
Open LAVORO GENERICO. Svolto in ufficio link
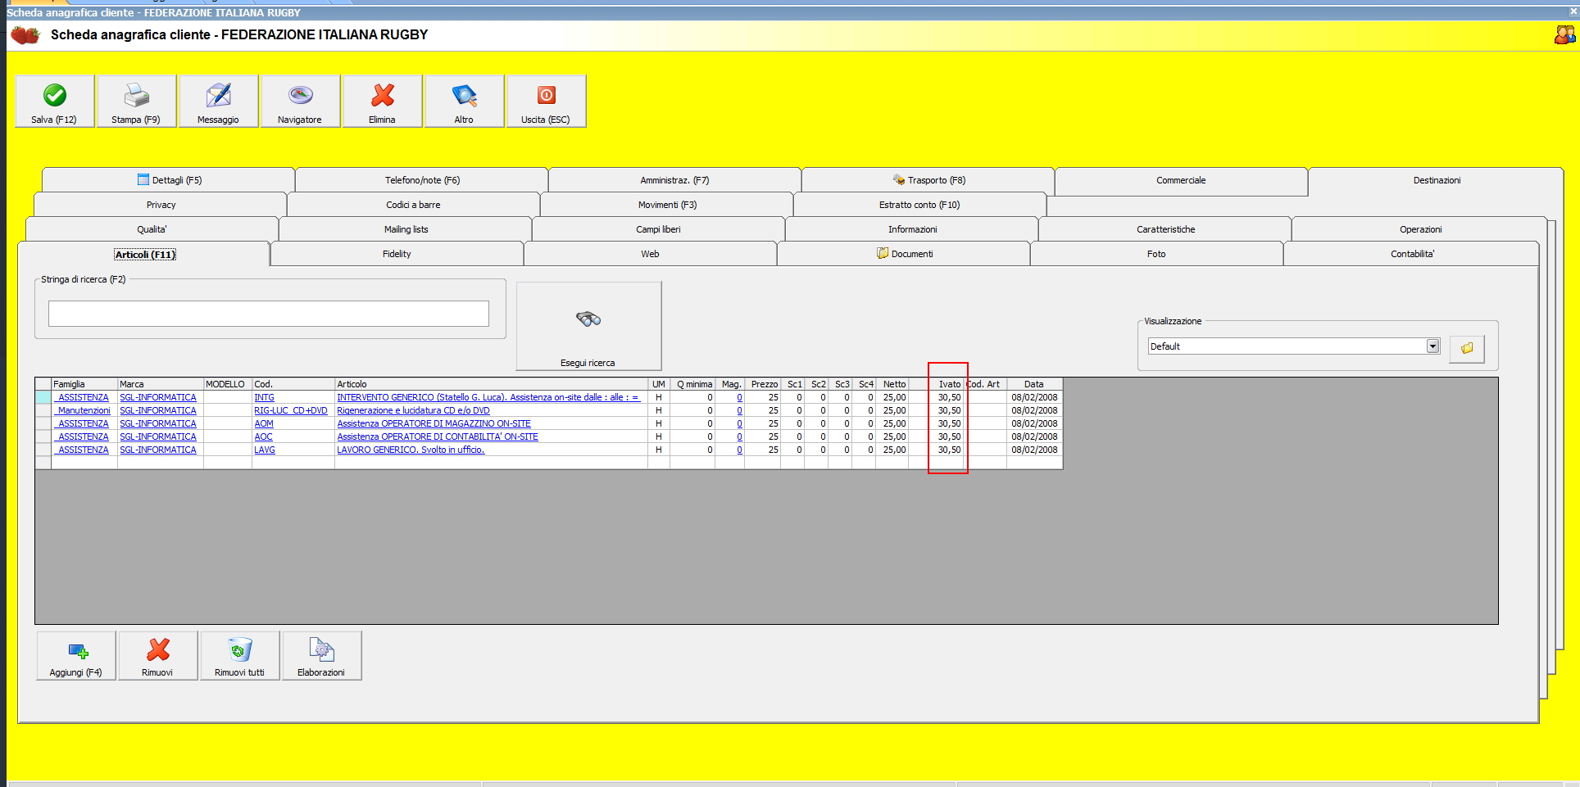coord(411,450)
